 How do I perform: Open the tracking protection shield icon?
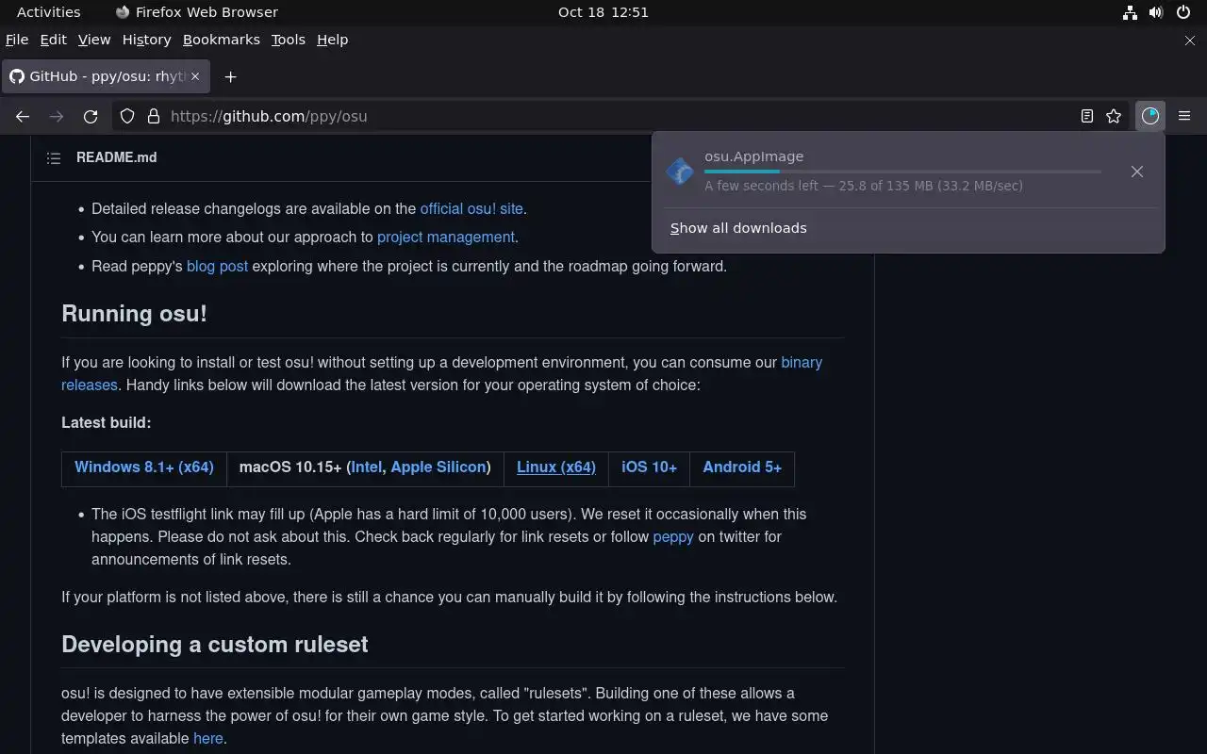128,116
